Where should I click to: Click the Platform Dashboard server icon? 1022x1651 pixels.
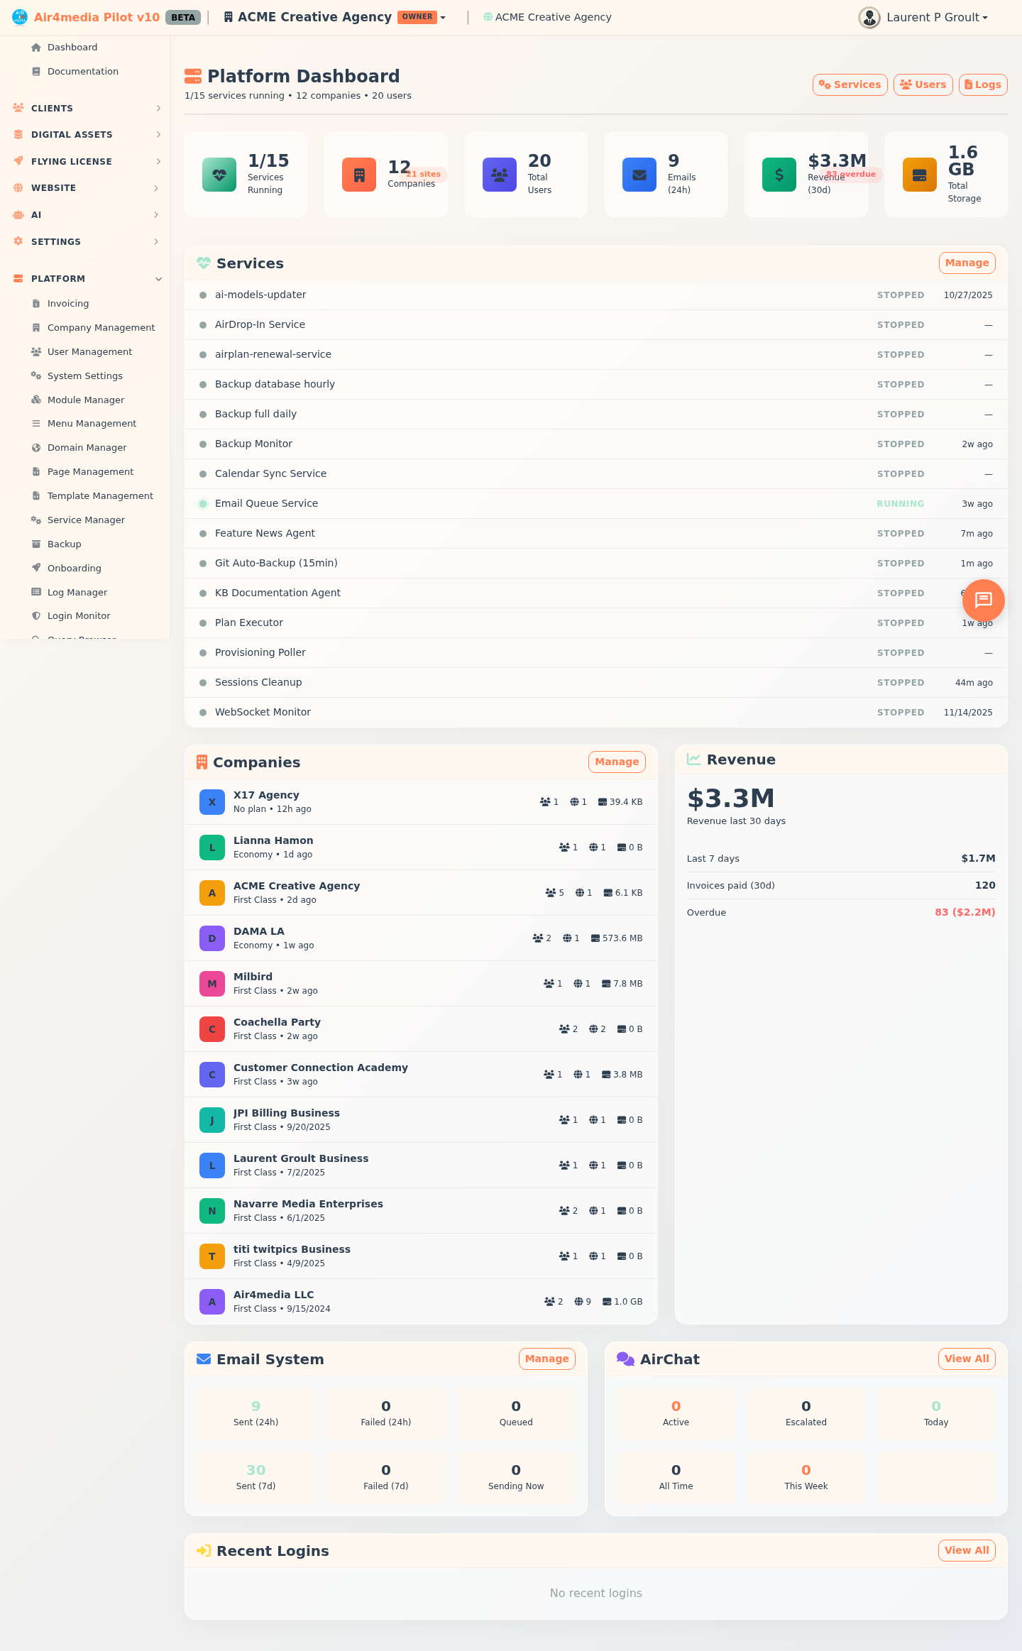193,76
